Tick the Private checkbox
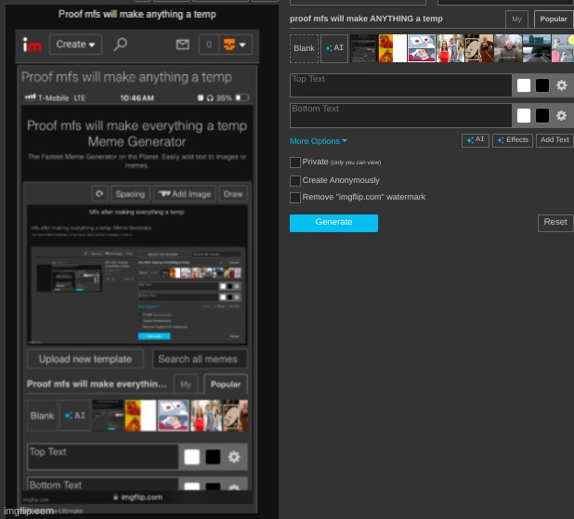The height and width of the screenshot is (519, 574). click(x=295, y=162)
